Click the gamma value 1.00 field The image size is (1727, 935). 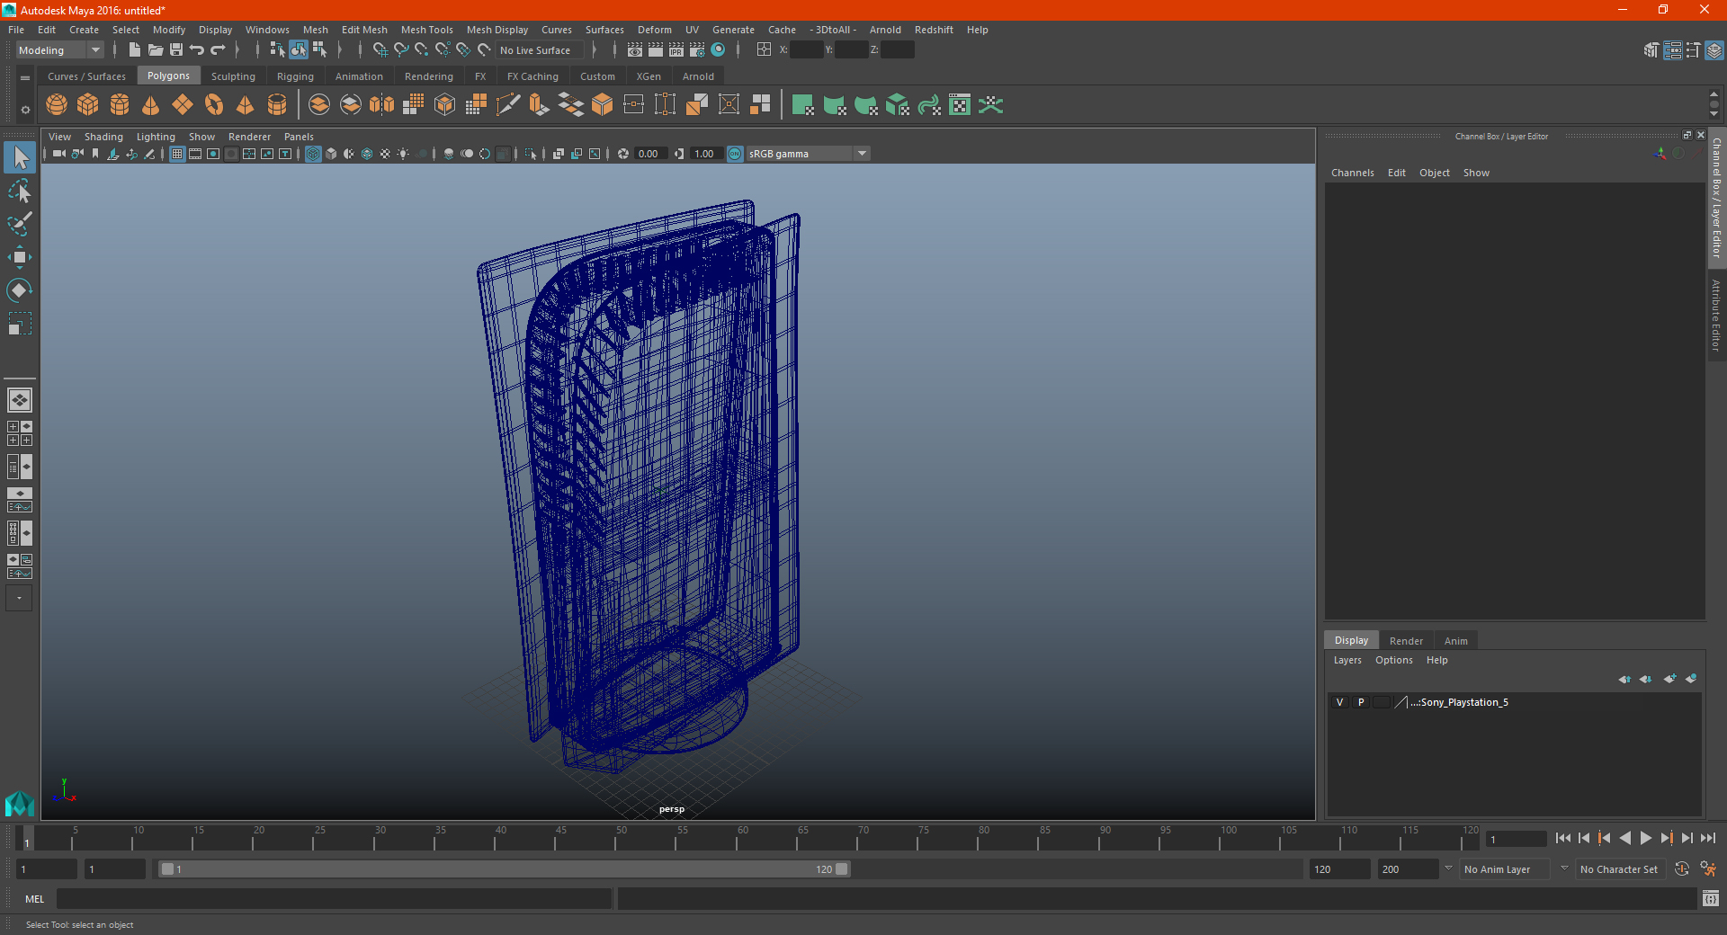point(706,154)
